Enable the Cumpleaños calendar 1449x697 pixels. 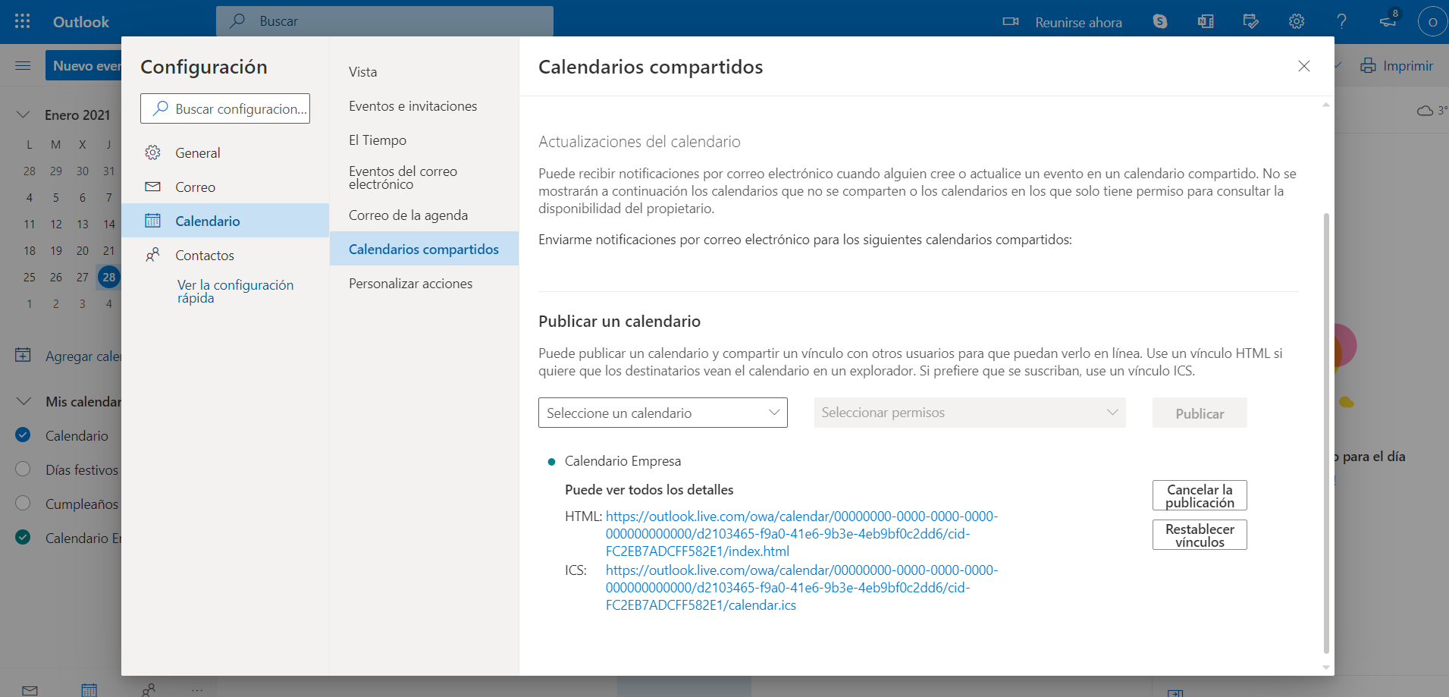pos(23,504)
